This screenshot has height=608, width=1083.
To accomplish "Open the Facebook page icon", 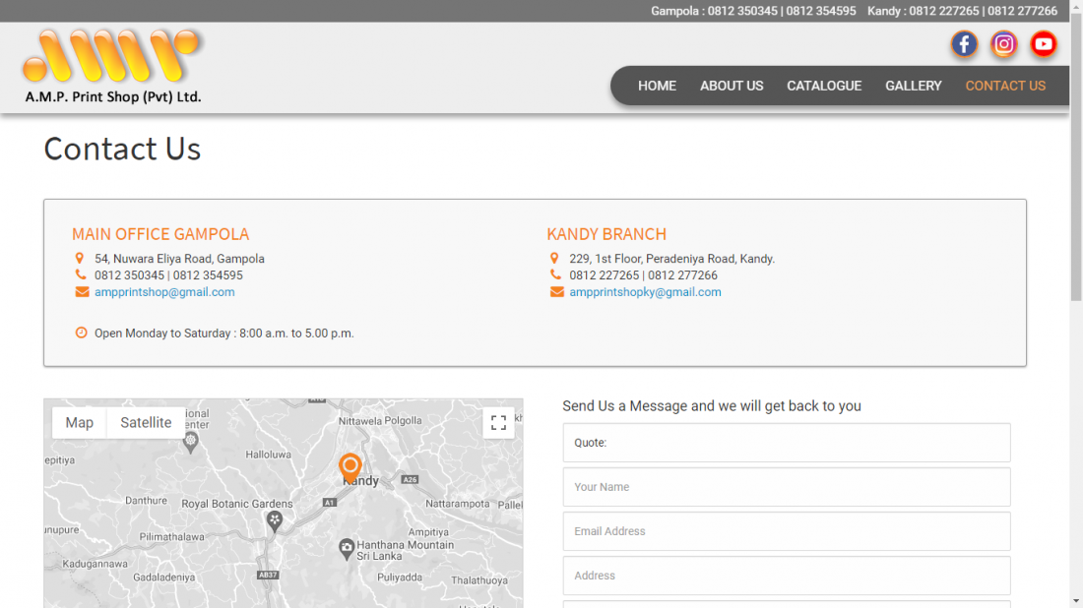I will tap(964, 44).
